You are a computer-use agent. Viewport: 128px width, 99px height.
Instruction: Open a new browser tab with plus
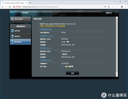pyautogui.click(x=30, y=3)
